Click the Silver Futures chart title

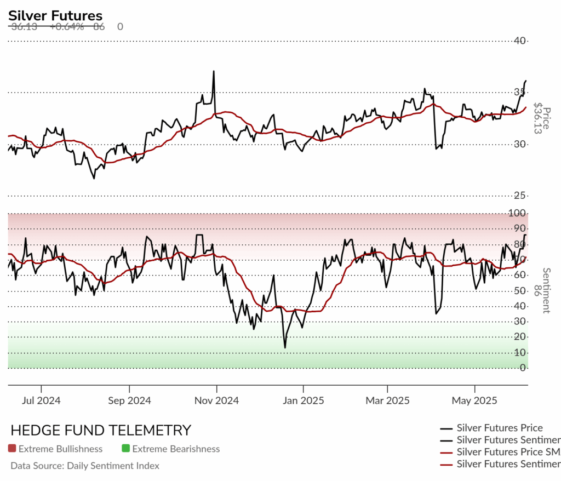(x=55, y=16)
